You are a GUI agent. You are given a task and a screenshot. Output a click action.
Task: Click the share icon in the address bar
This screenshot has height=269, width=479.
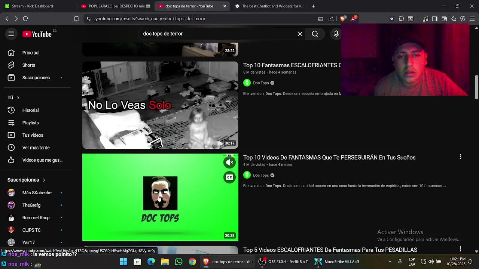[331, 19]
